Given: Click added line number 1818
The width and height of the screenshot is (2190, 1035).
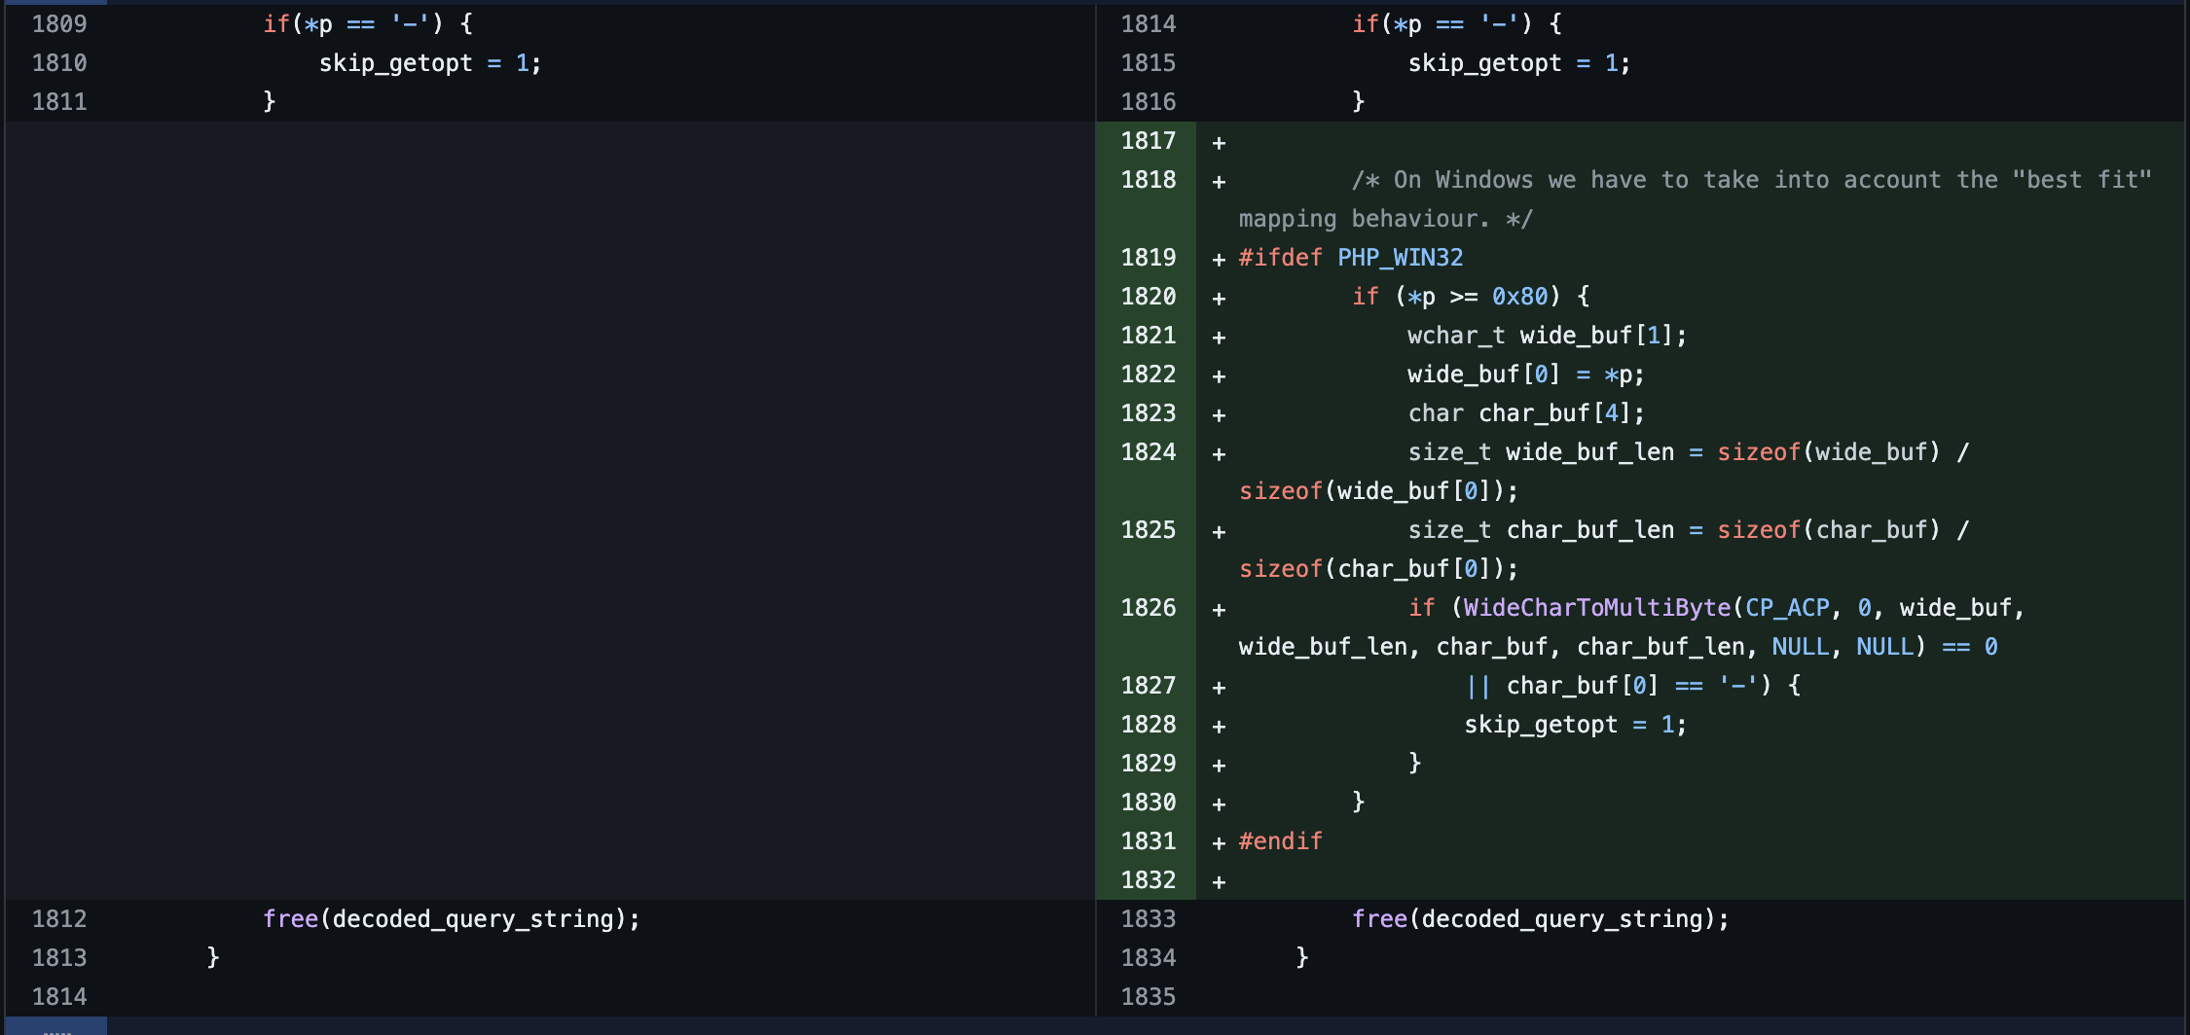Looking at the screenshot, I should click(x=1149, y=180).
